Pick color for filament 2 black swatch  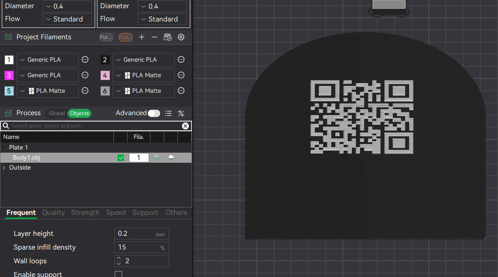tap(105, 60)
